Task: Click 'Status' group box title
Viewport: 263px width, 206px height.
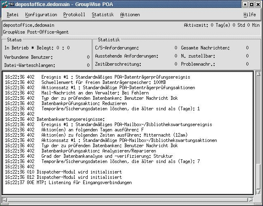Action: (14, 40)
